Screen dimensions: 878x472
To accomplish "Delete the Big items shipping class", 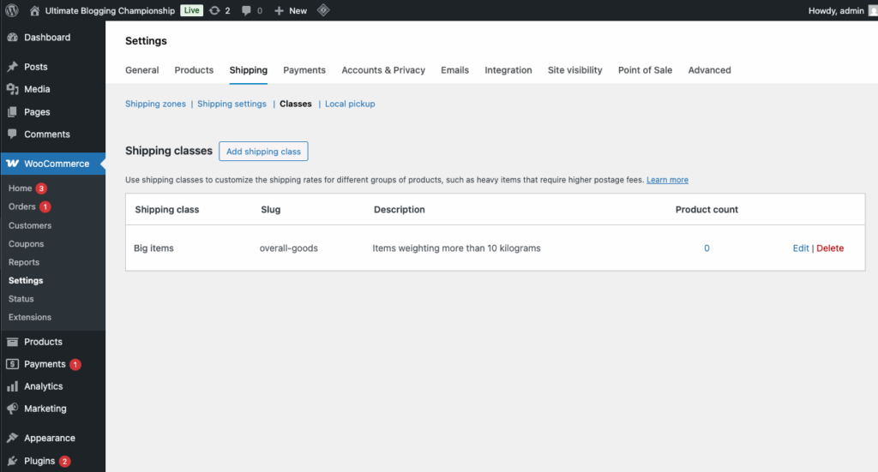I will (830, 248).
